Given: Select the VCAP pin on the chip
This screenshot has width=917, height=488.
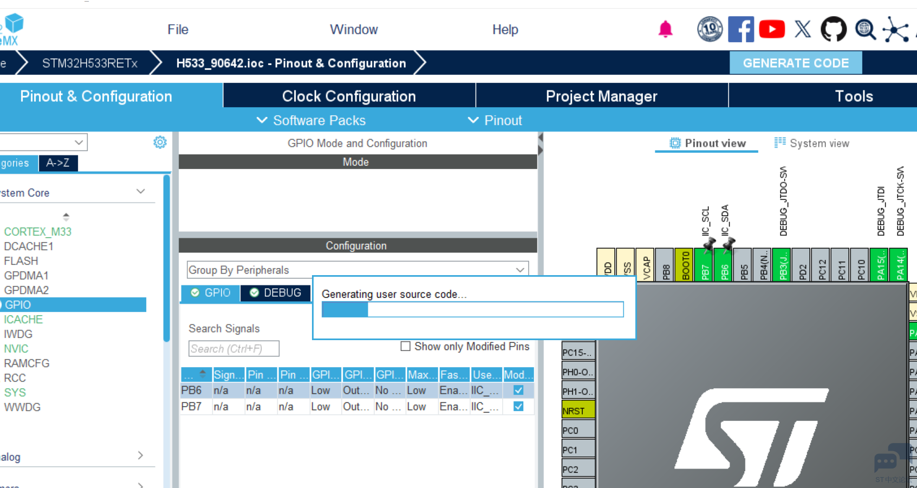Looking at the screenshot, I should 646,265.
